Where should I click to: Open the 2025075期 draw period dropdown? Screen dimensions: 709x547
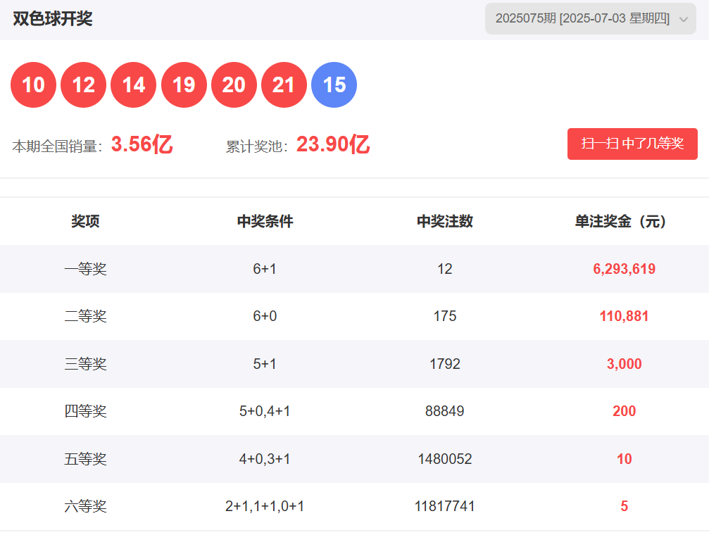point(591,18)
